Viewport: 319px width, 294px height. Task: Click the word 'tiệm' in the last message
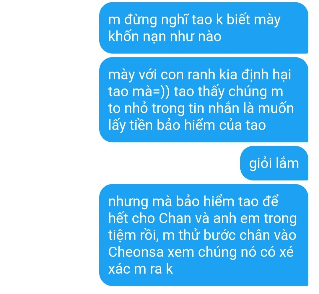point(122,235)
